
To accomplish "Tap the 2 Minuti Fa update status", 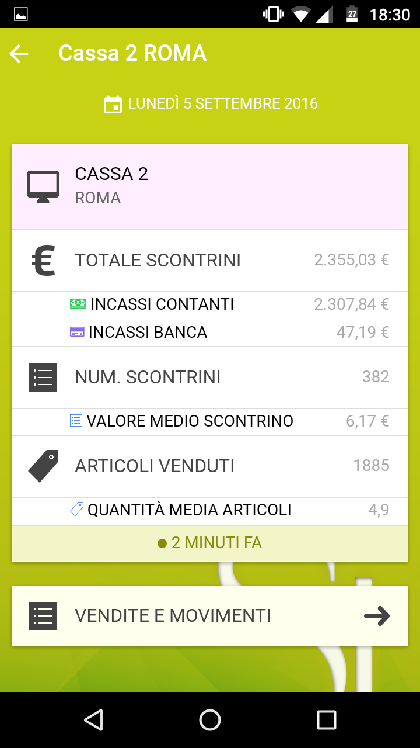I will (x=210, y=543).
